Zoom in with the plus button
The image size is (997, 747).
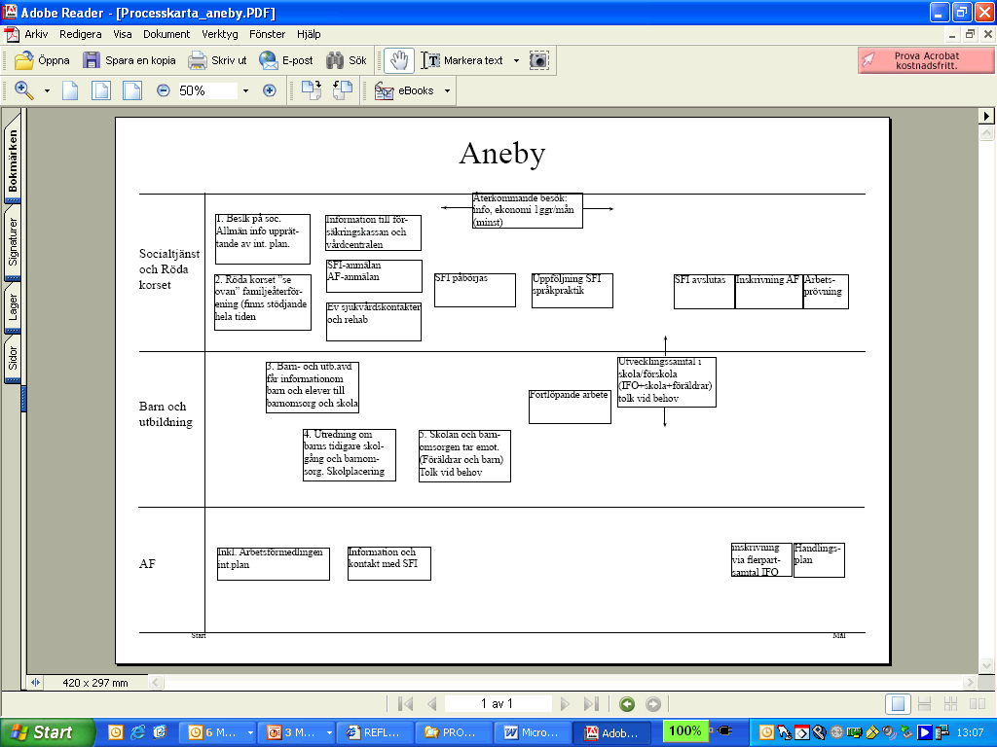[x=270, y=90]
